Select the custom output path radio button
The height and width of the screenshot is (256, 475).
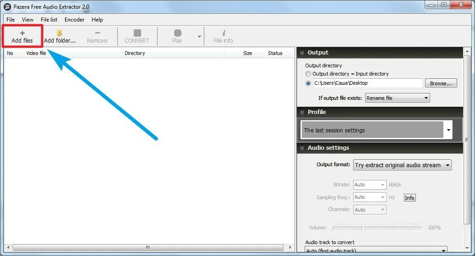pyautogui.click(x=308, y=83)
